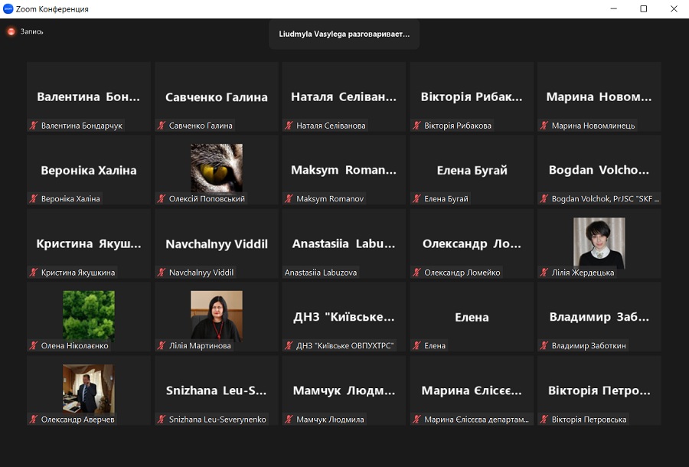Select Олександр Аверчев's profile photo
The width and height of the screenshot is (689, 467).
pos(89,389)
